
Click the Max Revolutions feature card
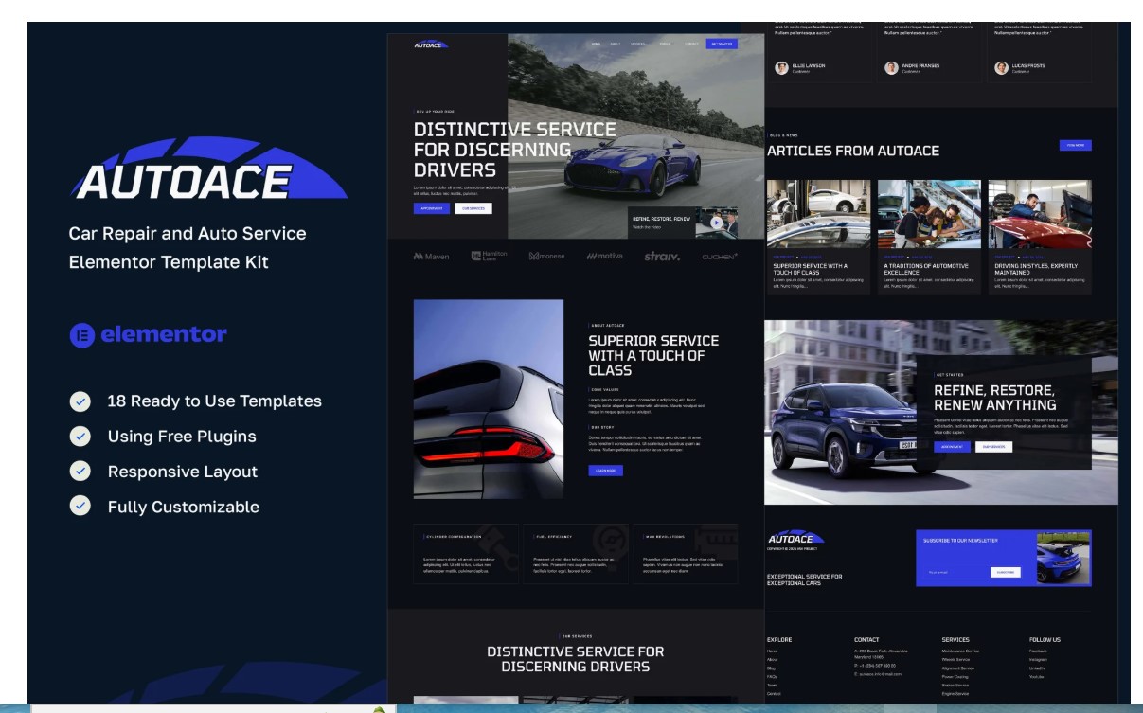(685, 554)
